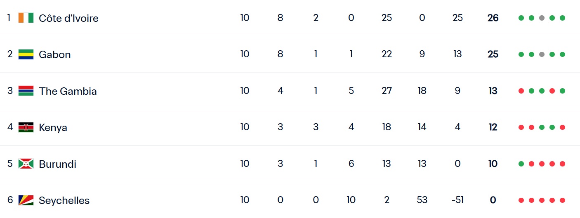This screenshot has width=580, height=218.
Task: Click the Seychelles flag icon
Action: [x=26, y=200]
